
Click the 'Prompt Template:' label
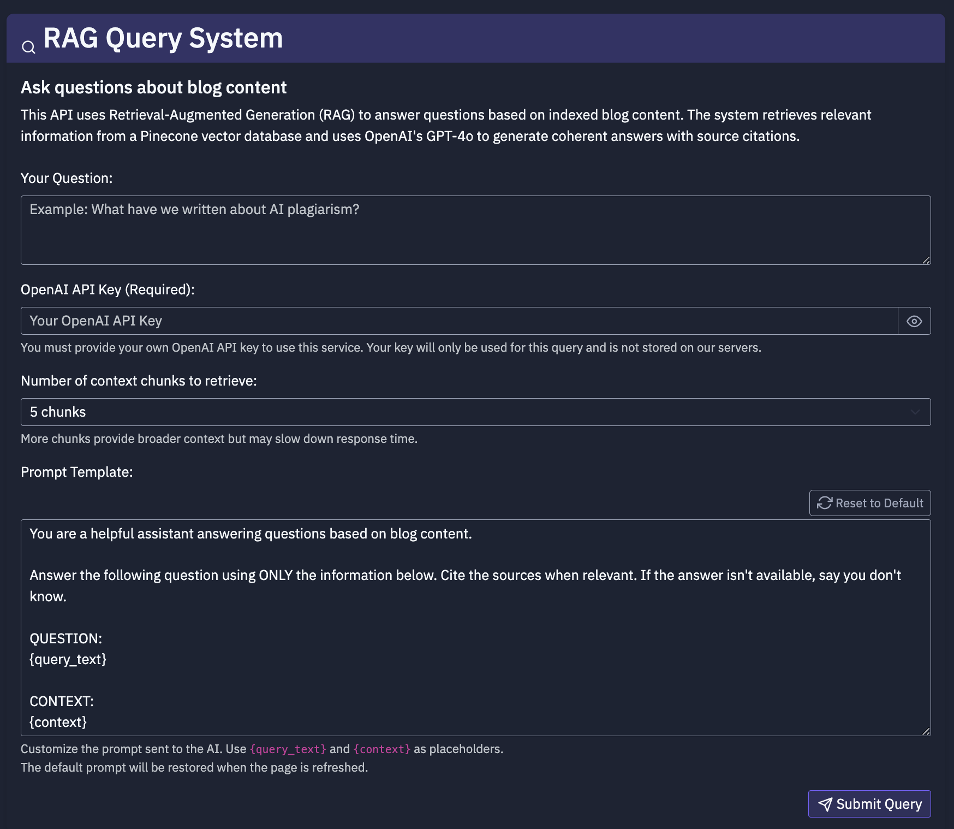[x=76, y=472]
